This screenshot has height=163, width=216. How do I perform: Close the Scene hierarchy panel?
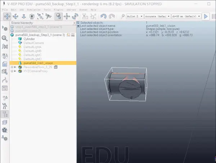click(75, 23)
